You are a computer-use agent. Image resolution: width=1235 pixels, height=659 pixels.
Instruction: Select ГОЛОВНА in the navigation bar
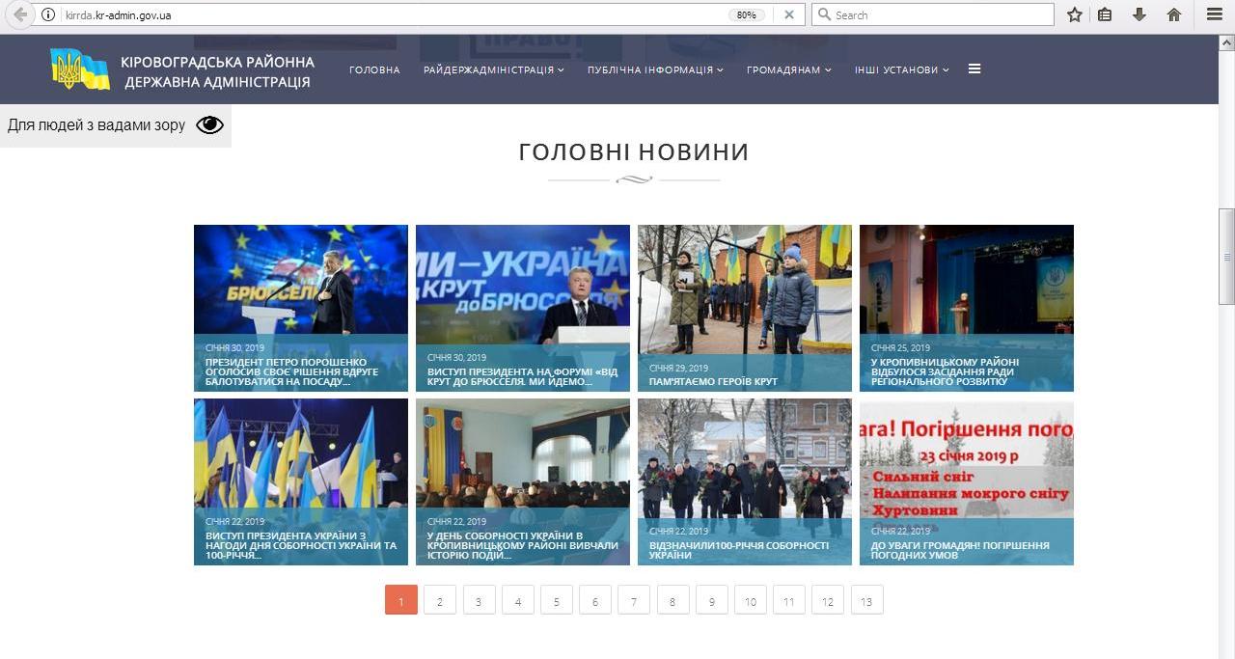click(x=374, y=69)
